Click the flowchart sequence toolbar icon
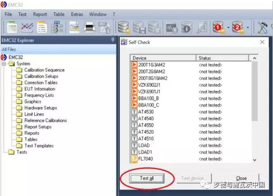The width and height of the screenshot is (273, 196). 57,27
